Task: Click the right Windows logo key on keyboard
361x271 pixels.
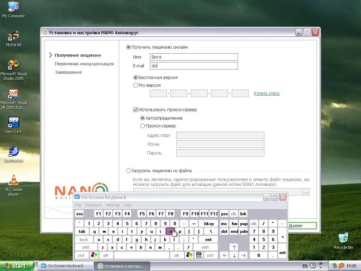Action: coord(189,255)
